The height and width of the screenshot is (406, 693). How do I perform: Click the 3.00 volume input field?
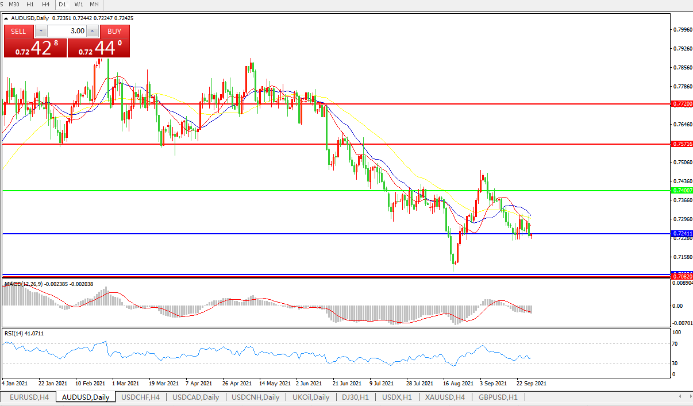(x=66, y=31)
